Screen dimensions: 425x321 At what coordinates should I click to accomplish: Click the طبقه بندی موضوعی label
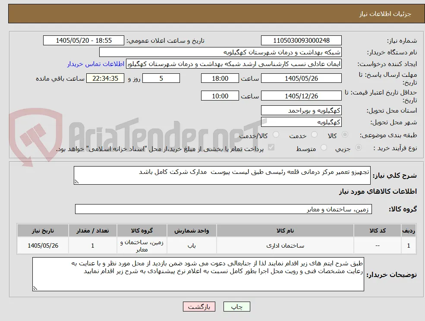tap(388, 135)
